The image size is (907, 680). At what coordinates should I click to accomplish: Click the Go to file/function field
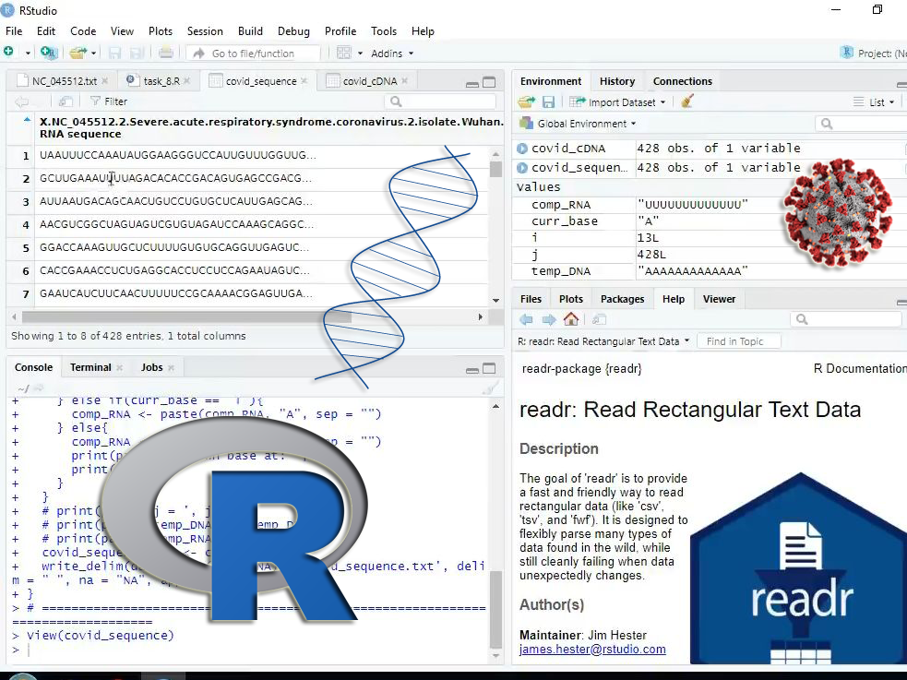[253, 54]
